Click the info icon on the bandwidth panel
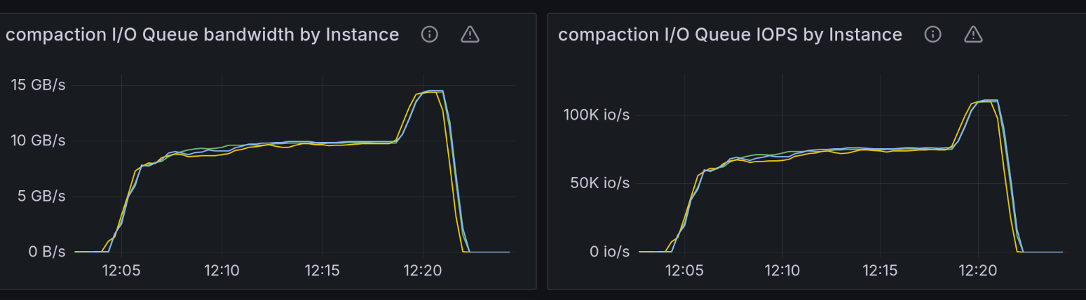The height and width of the screenshot is (300, 1086). [x=430, y=34]
